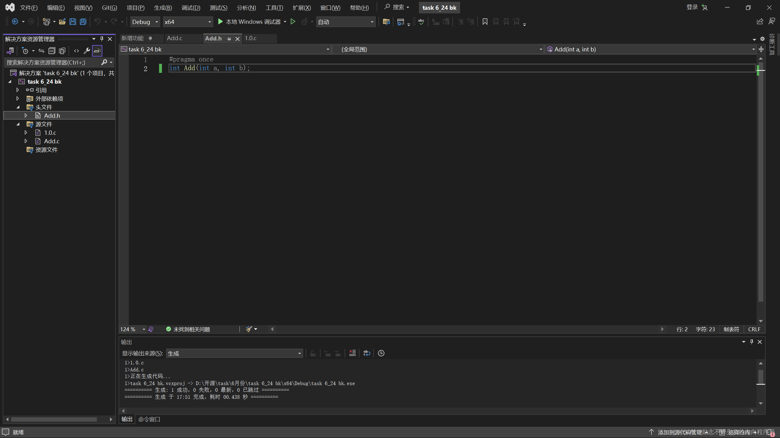780x438 pixels.
Task: Save the current file with the disk icon
Action: tap(73, 22)
